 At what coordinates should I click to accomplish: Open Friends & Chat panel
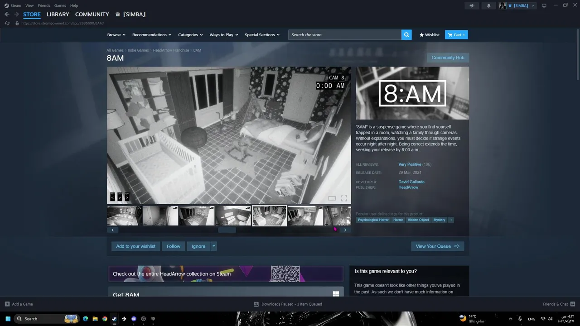click(x=559, y=304)
